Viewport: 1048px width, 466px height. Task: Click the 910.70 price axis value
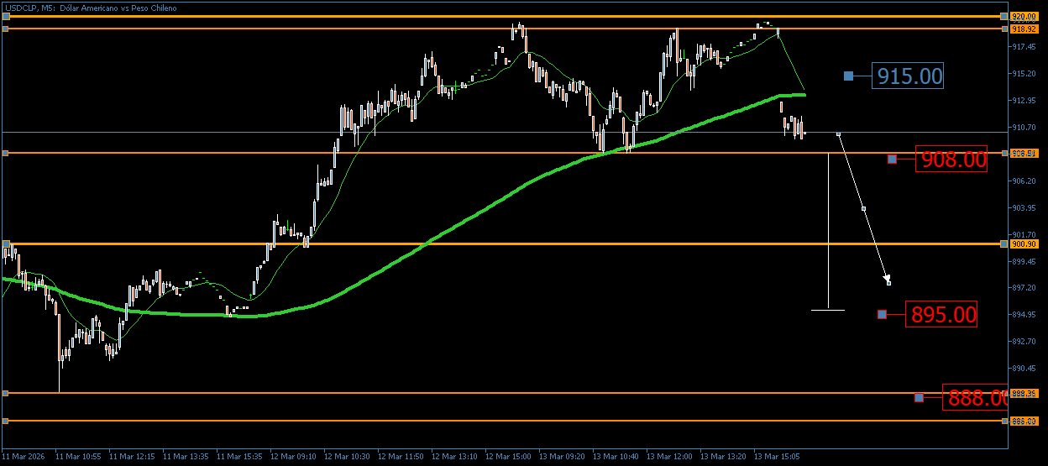[1024, 128]
